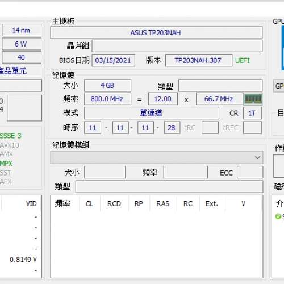Screen dimensions: 284x284
Task: Click the 主機板 section heading
Action: pyautogui.click(x=63, y=22)
